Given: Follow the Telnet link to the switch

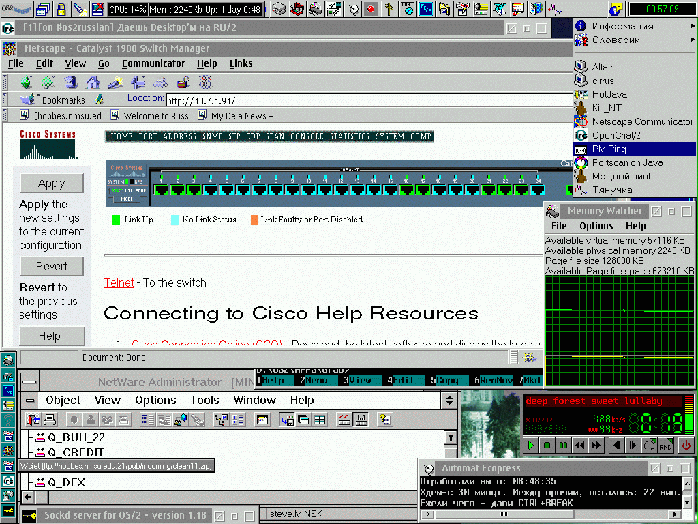Looking at the screenshot, I should [119, 282].
